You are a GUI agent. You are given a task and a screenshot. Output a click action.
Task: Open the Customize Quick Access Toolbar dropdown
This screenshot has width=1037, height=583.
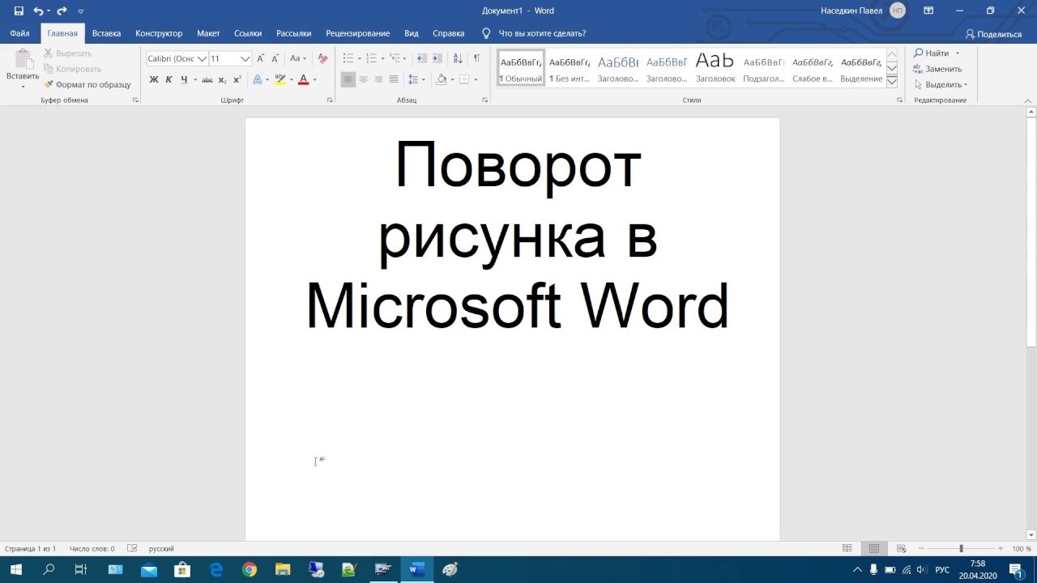80,11
